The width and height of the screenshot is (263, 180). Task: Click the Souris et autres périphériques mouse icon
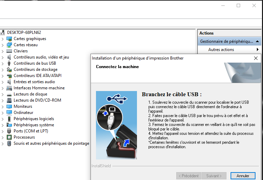(9, 143)
